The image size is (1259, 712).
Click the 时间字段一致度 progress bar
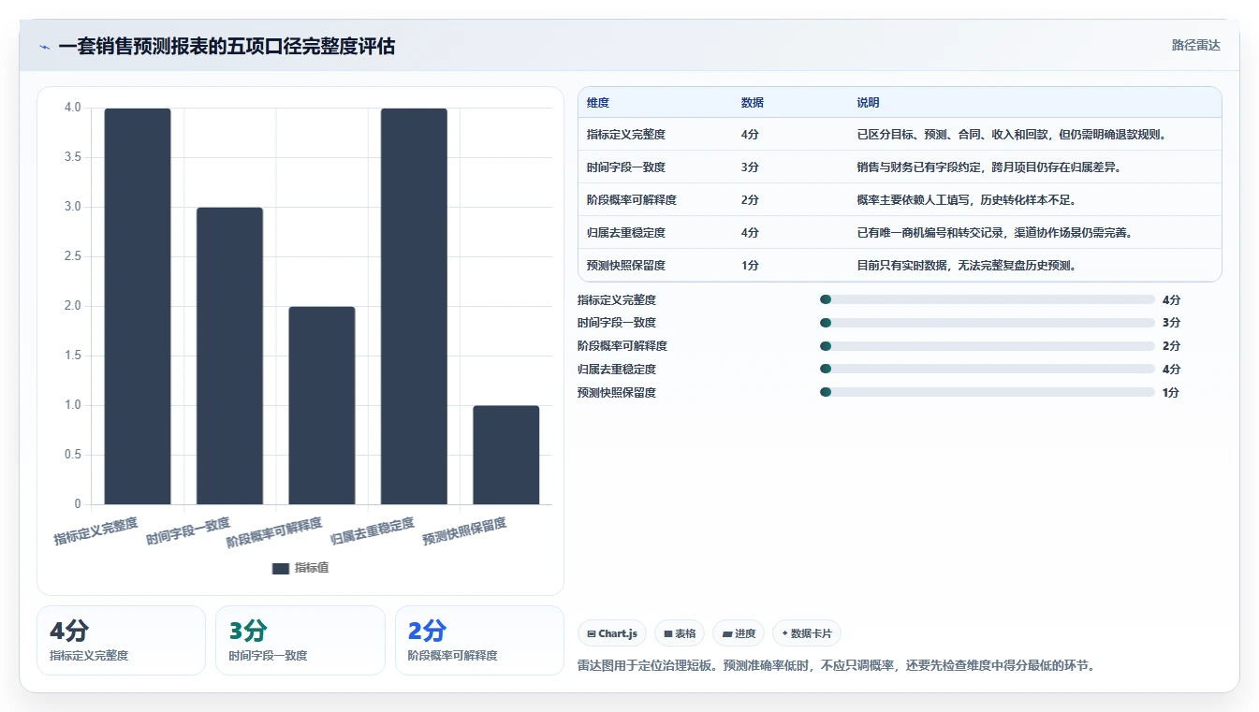click(x=987, y=323)
